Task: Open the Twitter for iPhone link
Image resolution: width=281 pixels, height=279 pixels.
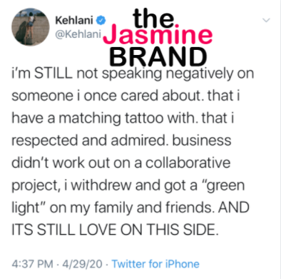Action: [155, 264]
